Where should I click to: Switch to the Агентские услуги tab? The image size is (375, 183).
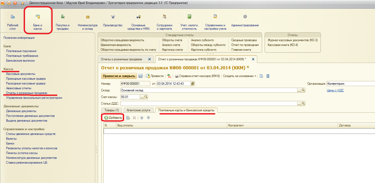(x=138, y=110)
